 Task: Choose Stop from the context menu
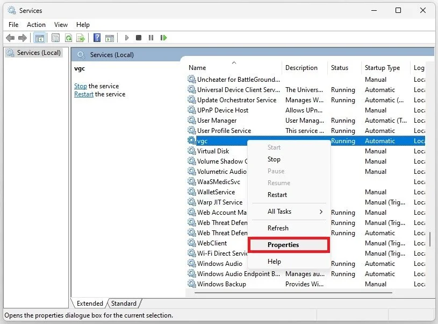click(274, 159)
